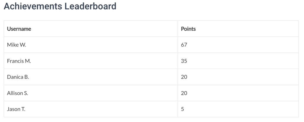The image size is (304, 122).
Task: Select the Allison S. username cell
Action: tap(91, 93)
